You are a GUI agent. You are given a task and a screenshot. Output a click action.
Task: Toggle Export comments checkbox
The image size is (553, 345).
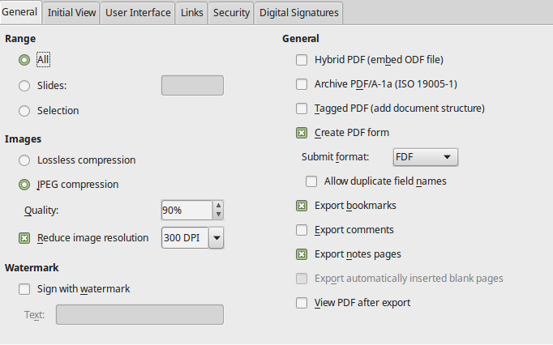pyautogui.click(x=302, y=230)
